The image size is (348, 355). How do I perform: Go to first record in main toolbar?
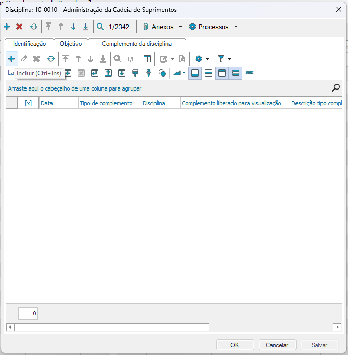pyautogui.click(x=48, y=27)
